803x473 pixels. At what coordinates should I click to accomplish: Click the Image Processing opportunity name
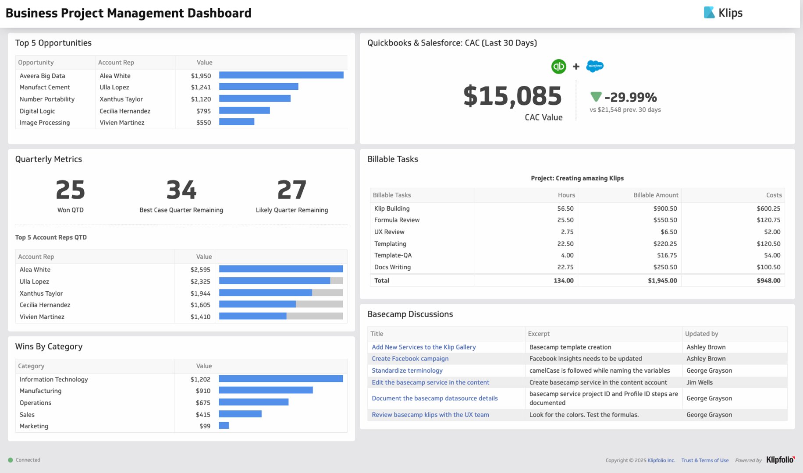coord(45,123)
